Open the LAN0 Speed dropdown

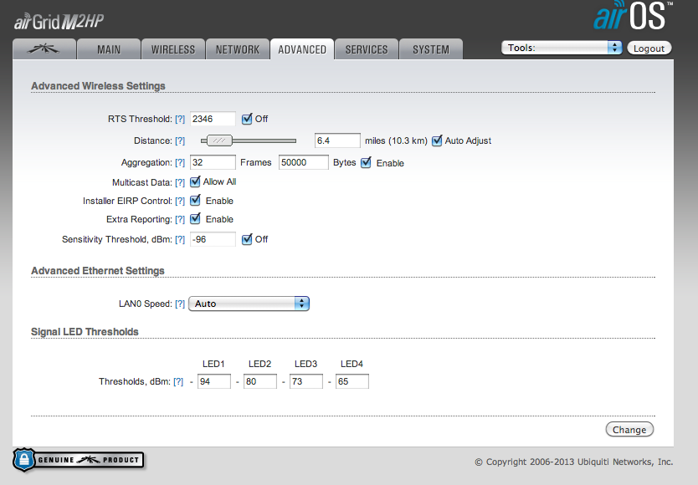pos(249,304)
